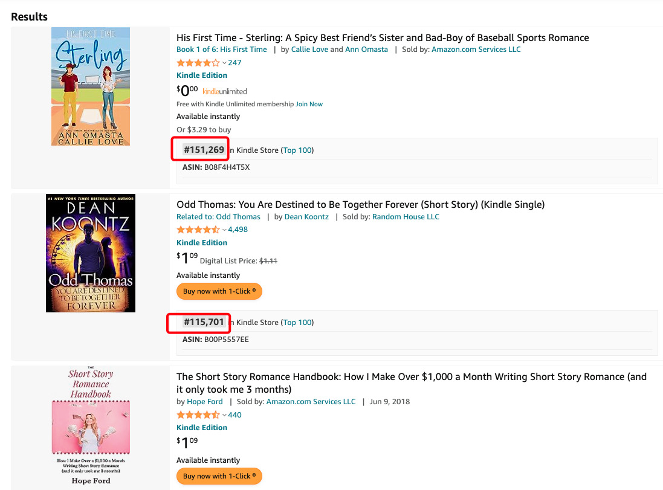Click the Kindle Unlimited logo
663x490 pixels.
[225, 92]
